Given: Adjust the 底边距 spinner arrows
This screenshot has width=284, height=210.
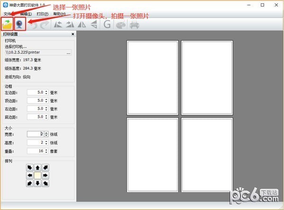Looking at the screenshot, I should [46, 117].
